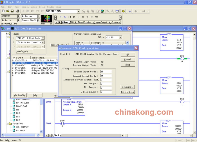The height and width of the screenshot is (142, 197).
Task: Click the instruction palette left scroll arrow
Action: pos(55,17)
